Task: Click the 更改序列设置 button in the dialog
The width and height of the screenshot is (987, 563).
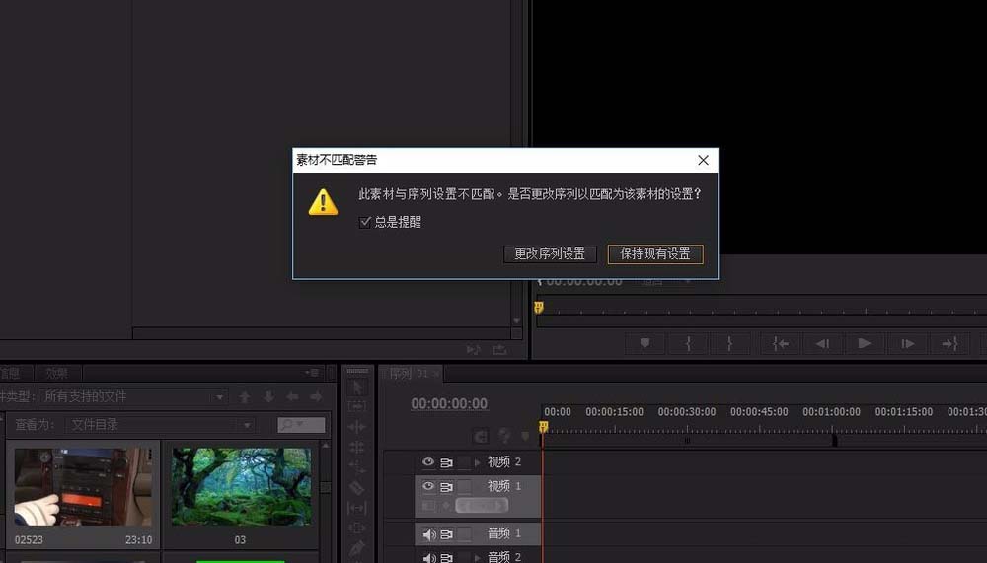Action: click(x=550, y=254)
